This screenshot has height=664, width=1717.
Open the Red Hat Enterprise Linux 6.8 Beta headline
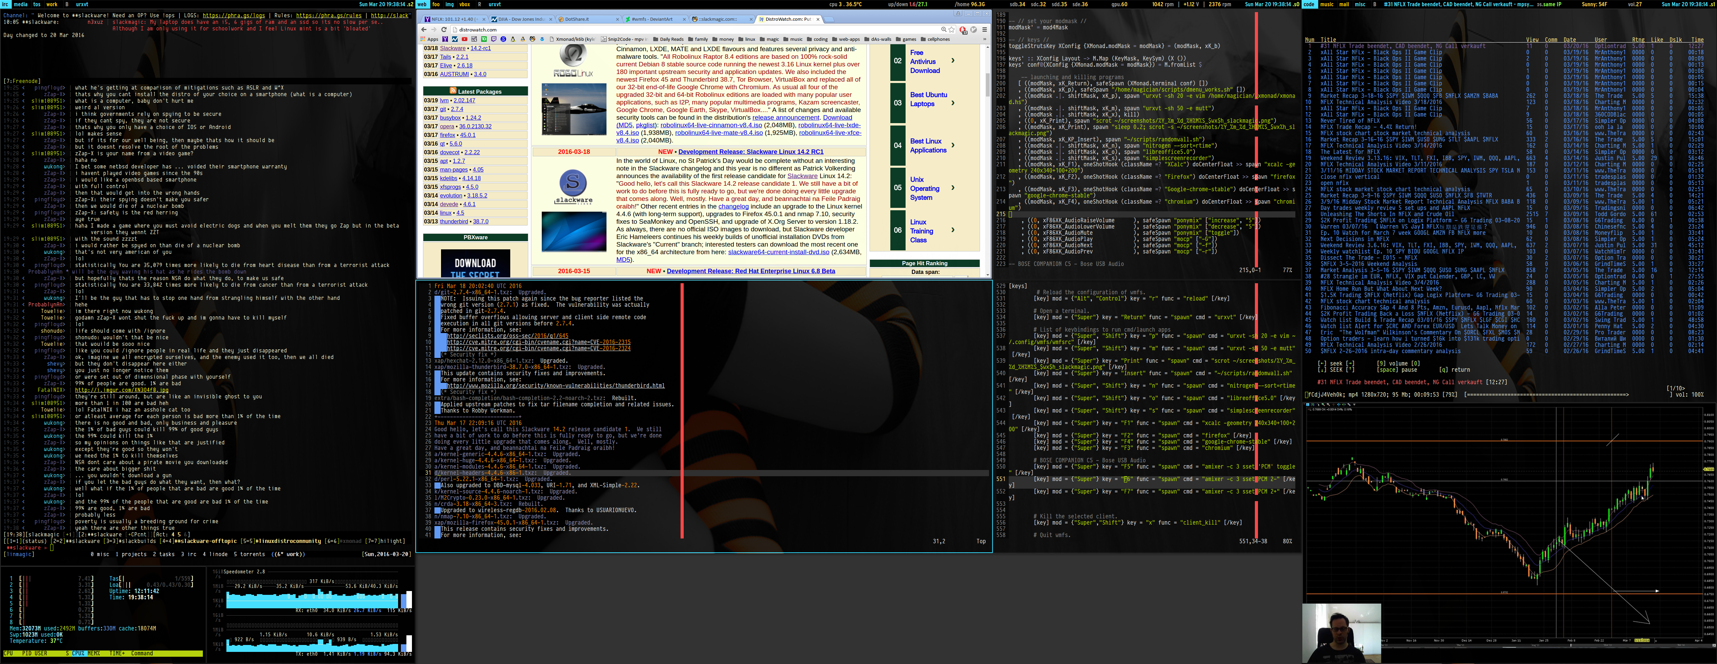point(750,271)
